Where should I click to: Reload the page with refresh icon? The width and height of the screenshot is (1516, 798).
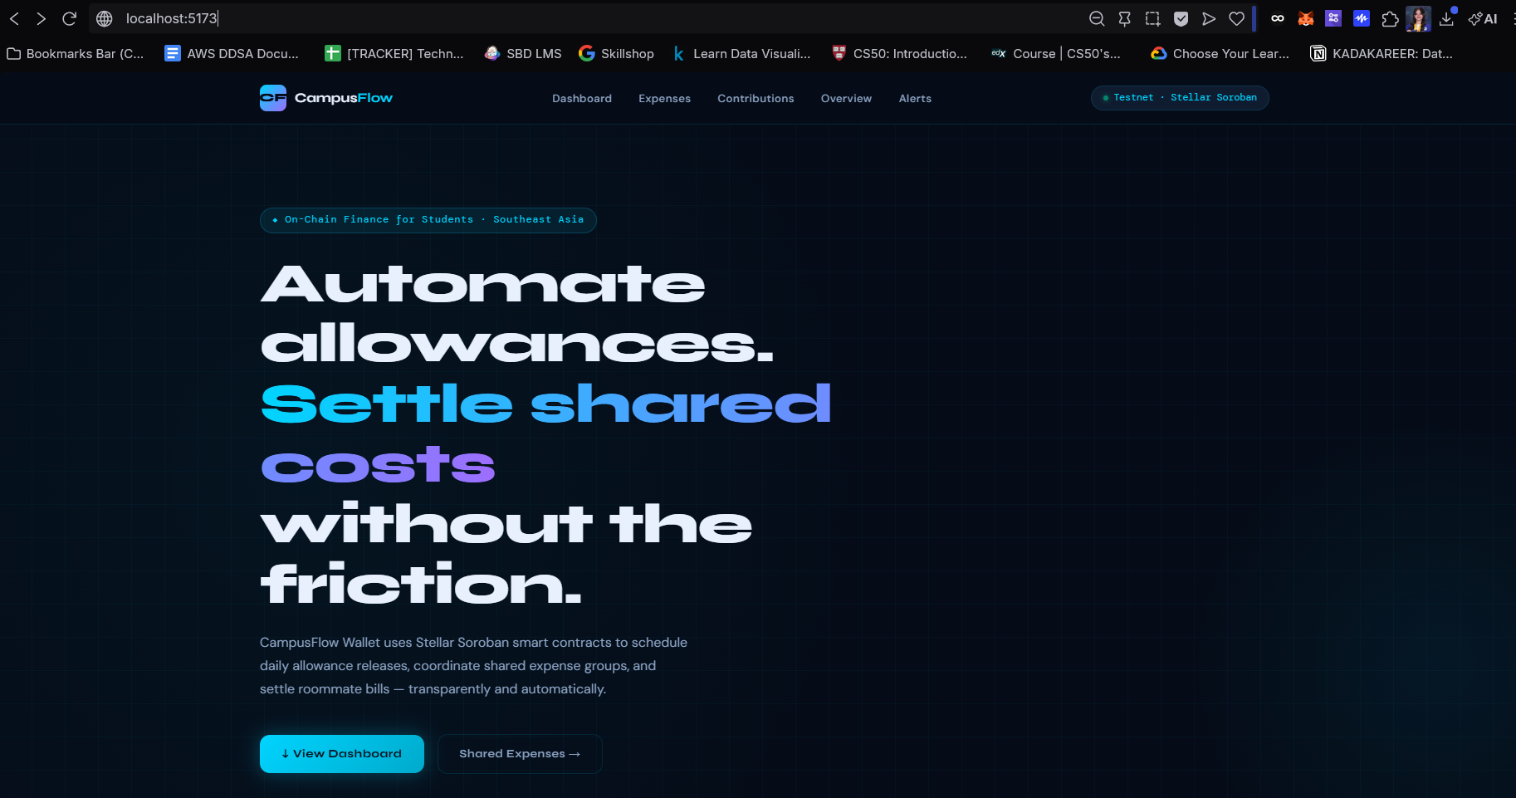[x=70, y=18]
